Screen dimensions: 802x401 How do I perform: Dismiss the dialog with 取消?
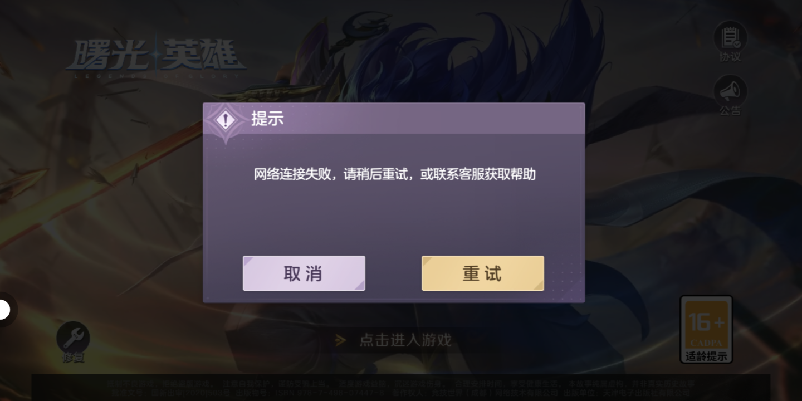(x=304, y=273)
